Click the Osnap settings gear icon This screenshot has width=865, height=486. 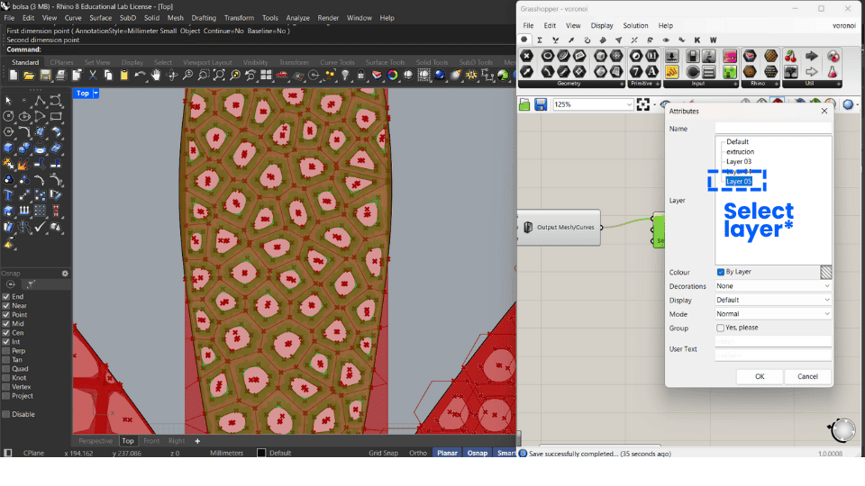(65, 274)
